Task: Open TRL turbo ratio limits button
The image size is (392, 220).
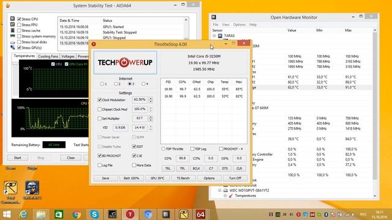Action: click(x=168, y=169)
